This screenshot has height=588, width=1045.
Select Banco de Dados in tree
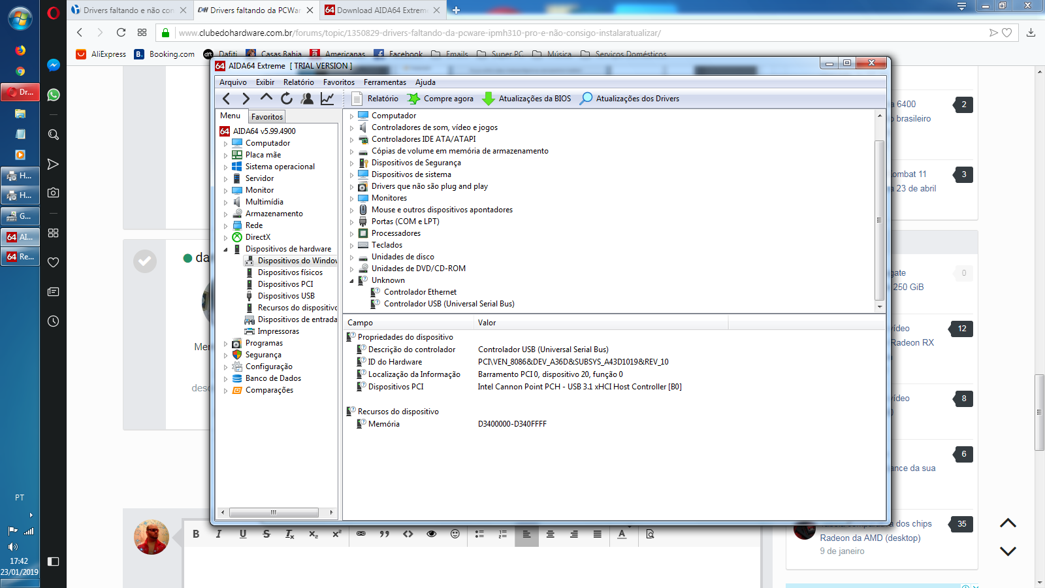(x=273, y=378)
